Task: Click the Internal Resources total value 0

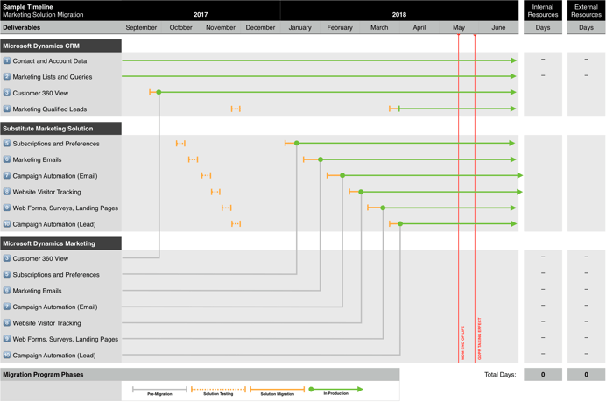Action: pyautogui.click(x=543, y=374)
